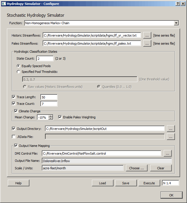Decrease Mean Change with the down arrow
Screen dimensions: 187x203
(51, 118)
